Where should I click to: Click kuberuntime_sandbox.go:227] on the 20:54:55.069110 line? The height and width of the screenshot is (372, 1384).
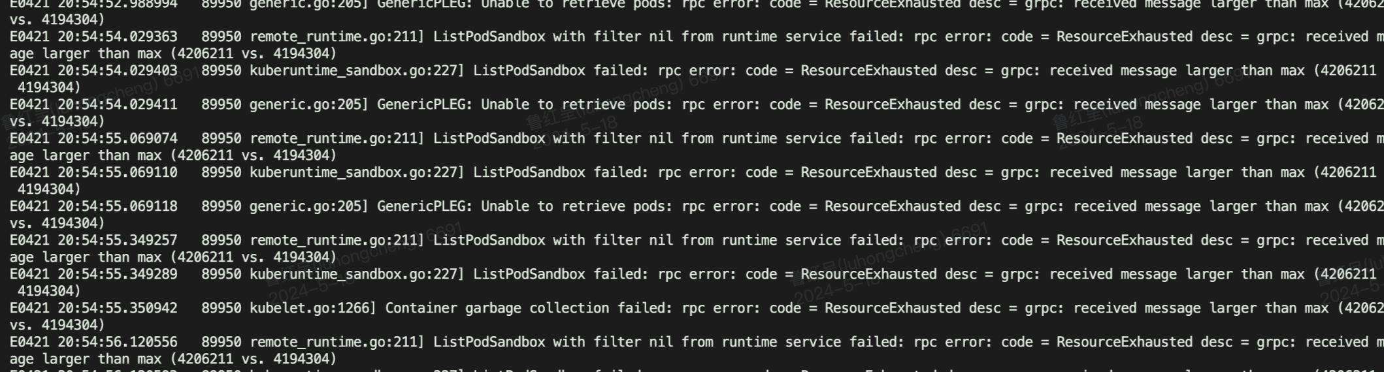pos(357,172)
